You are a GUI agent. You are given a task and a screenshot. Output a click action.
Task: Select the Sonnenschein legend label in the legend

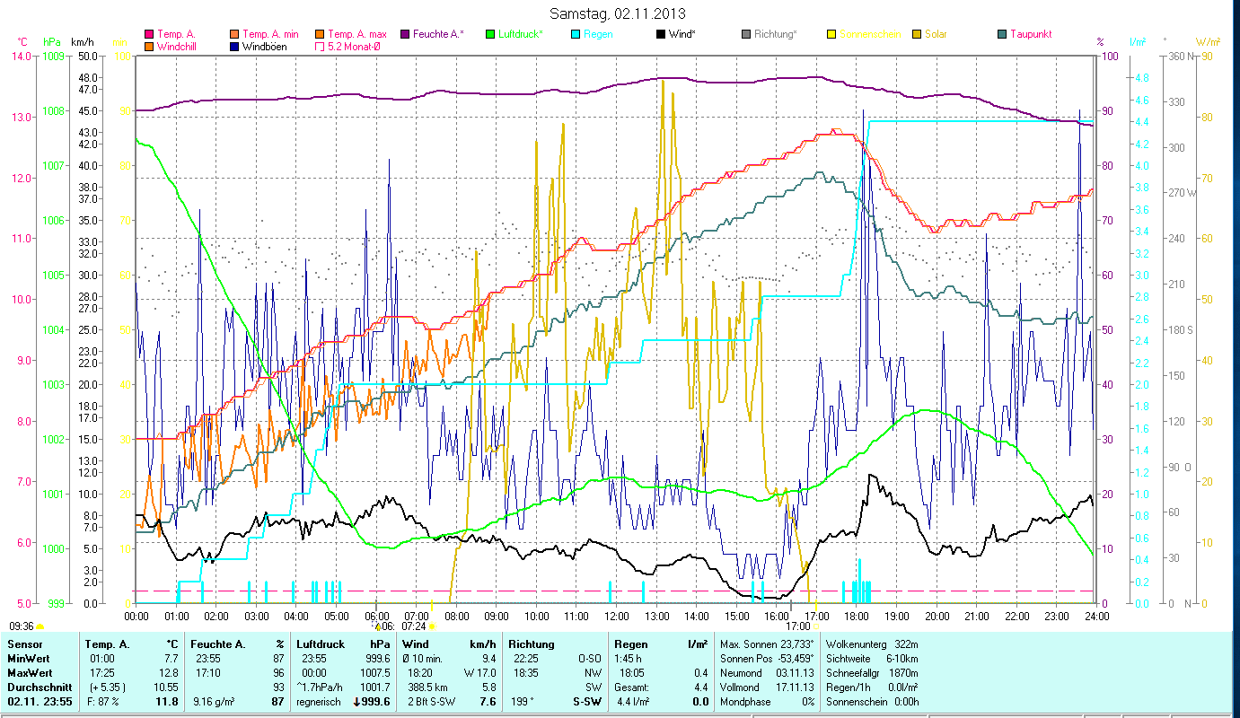point(868,34)
